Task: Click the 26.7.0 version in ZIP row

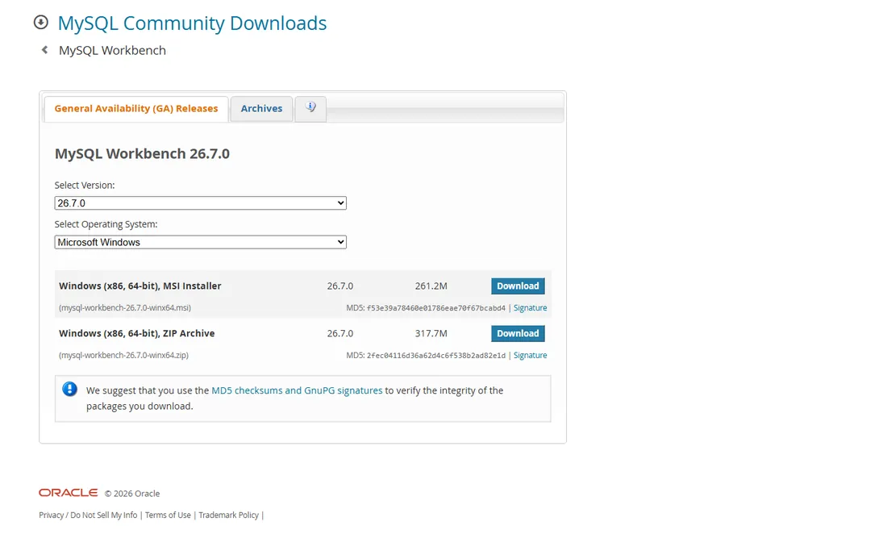Action: tap(340, 334)
